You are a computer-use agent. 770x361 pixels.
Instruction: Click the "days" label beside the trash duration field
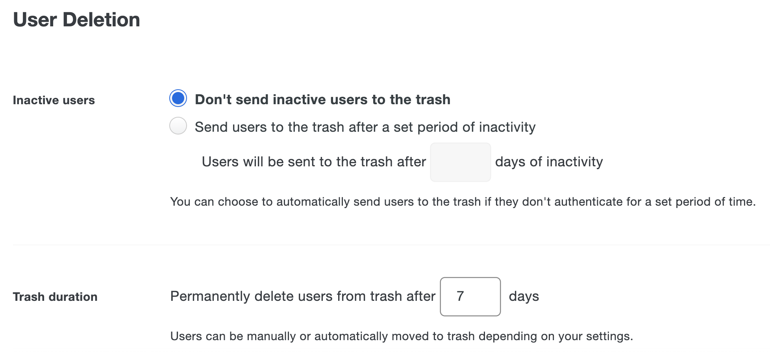(x=524, y=296)
